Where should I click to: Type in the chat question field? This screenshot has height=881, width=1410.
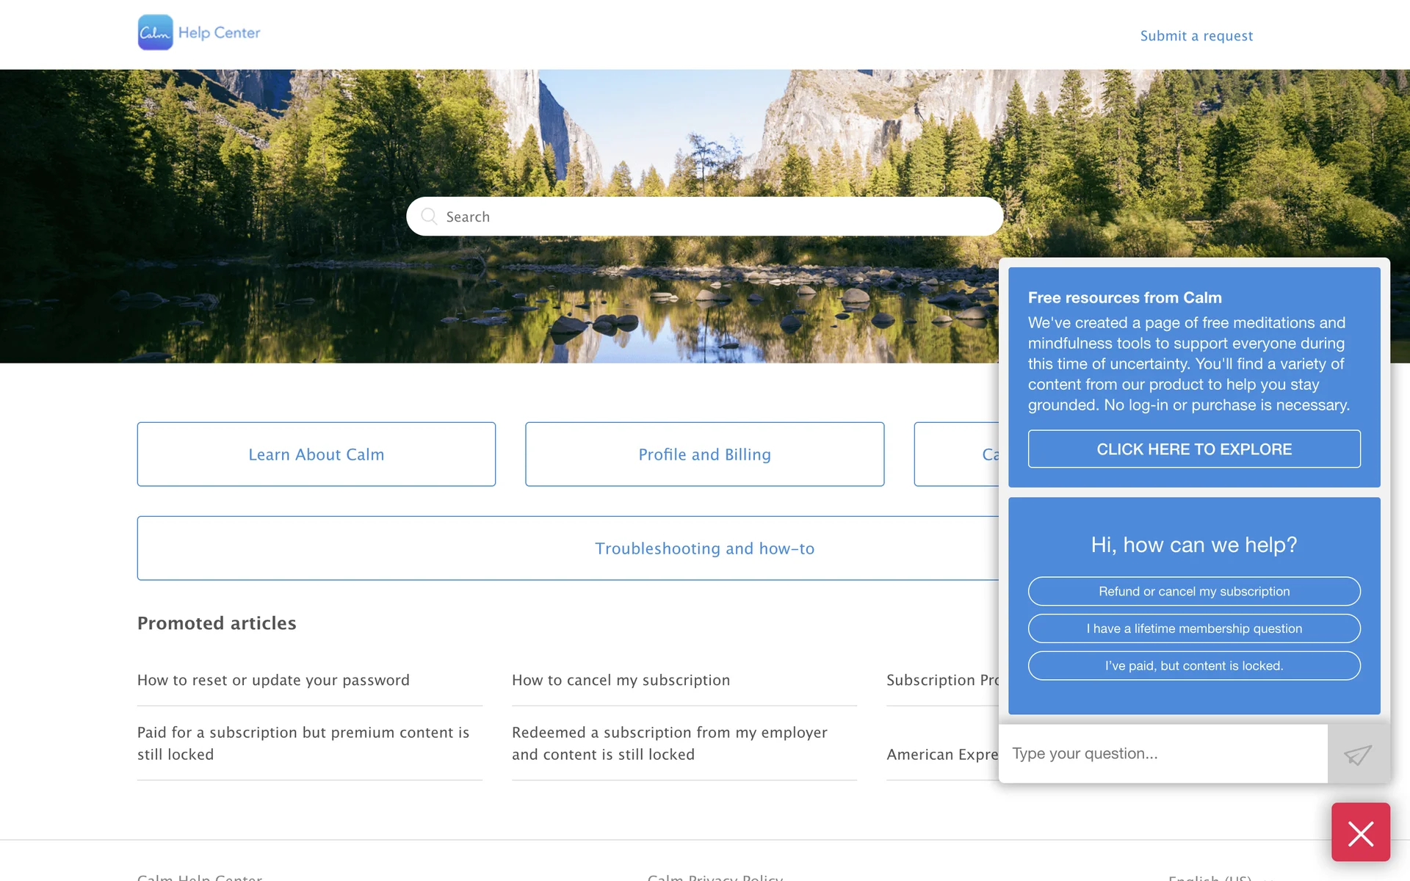[1163, 754]
